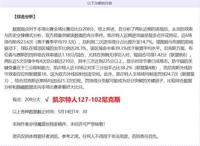Click the text 观点：208分大

point(26,100)
